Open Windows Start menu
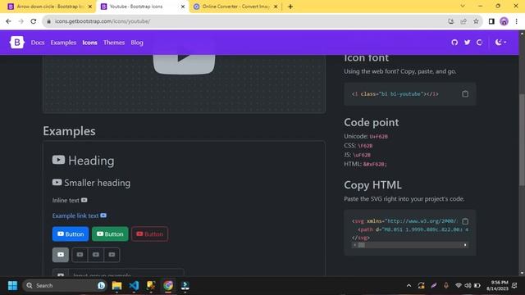525x295 pixels. point(13,286)
